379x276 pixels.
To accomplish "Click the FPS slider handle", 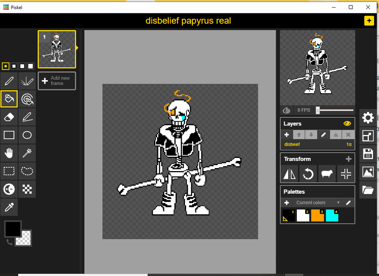I will [x=318, y=110].
